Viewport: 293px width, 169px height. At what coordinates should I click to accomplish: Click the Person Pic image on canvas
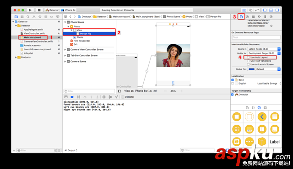click(x=173, y=56)
